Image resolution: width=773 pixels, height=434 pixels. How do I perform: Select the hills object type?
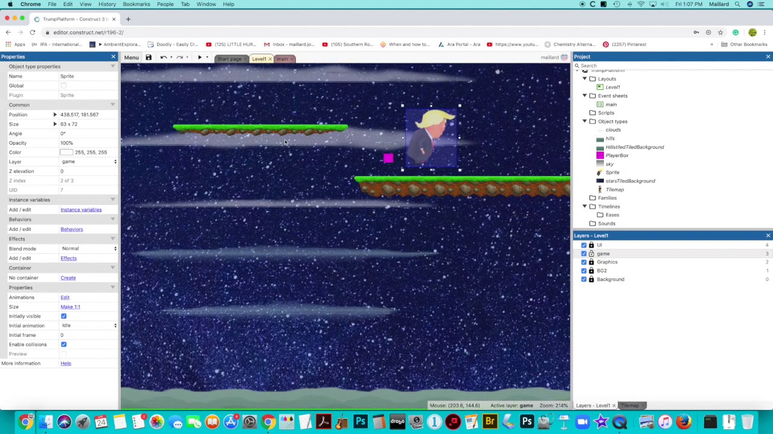click(x=610, y=139)
